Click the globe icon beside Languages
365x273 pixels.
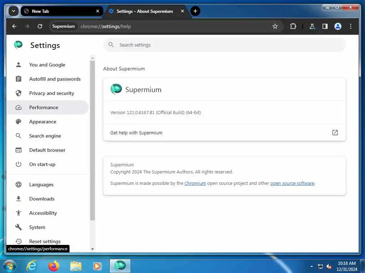point(19,184)
